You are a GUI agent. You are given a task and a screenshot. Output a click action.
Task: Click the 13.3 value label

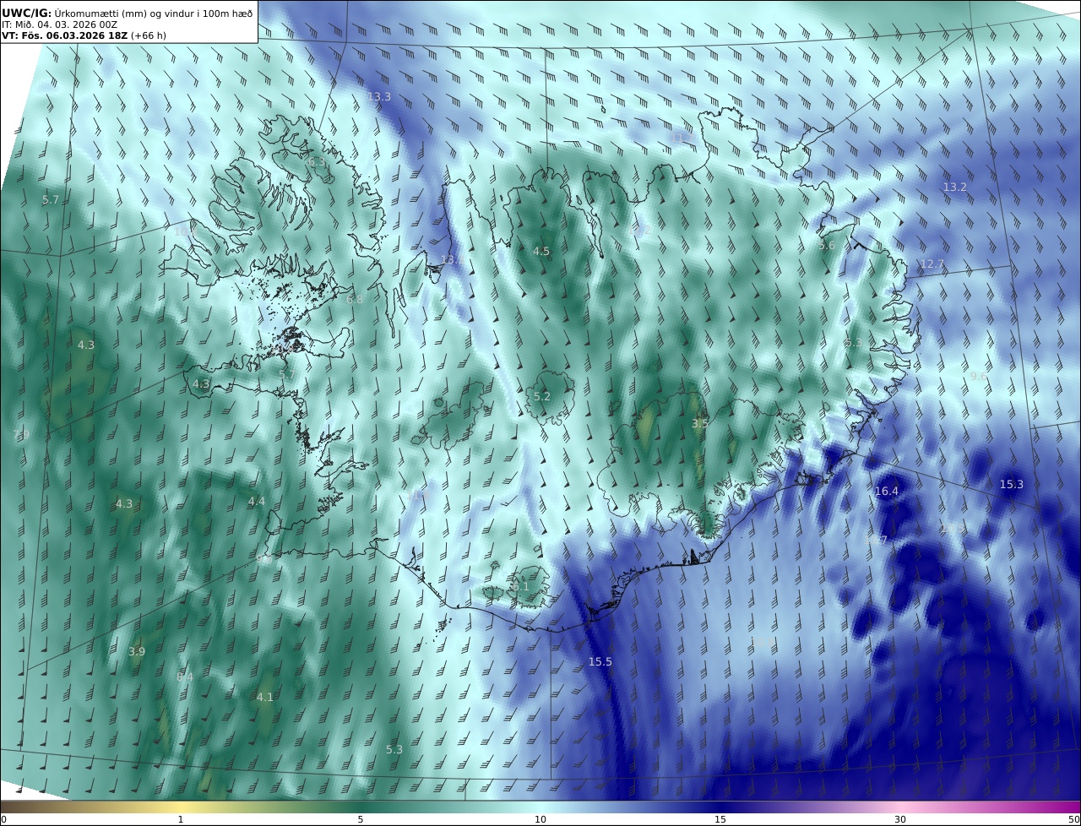coord(379,97)
